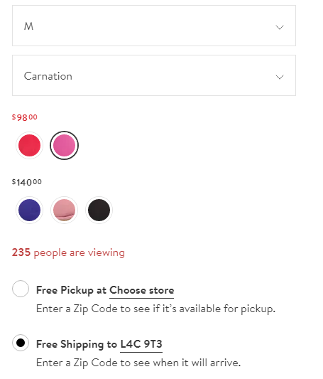This screenshot has width=323, height=379.
Task: Click the red $98.00 sale price
Action: pos(25,117)
